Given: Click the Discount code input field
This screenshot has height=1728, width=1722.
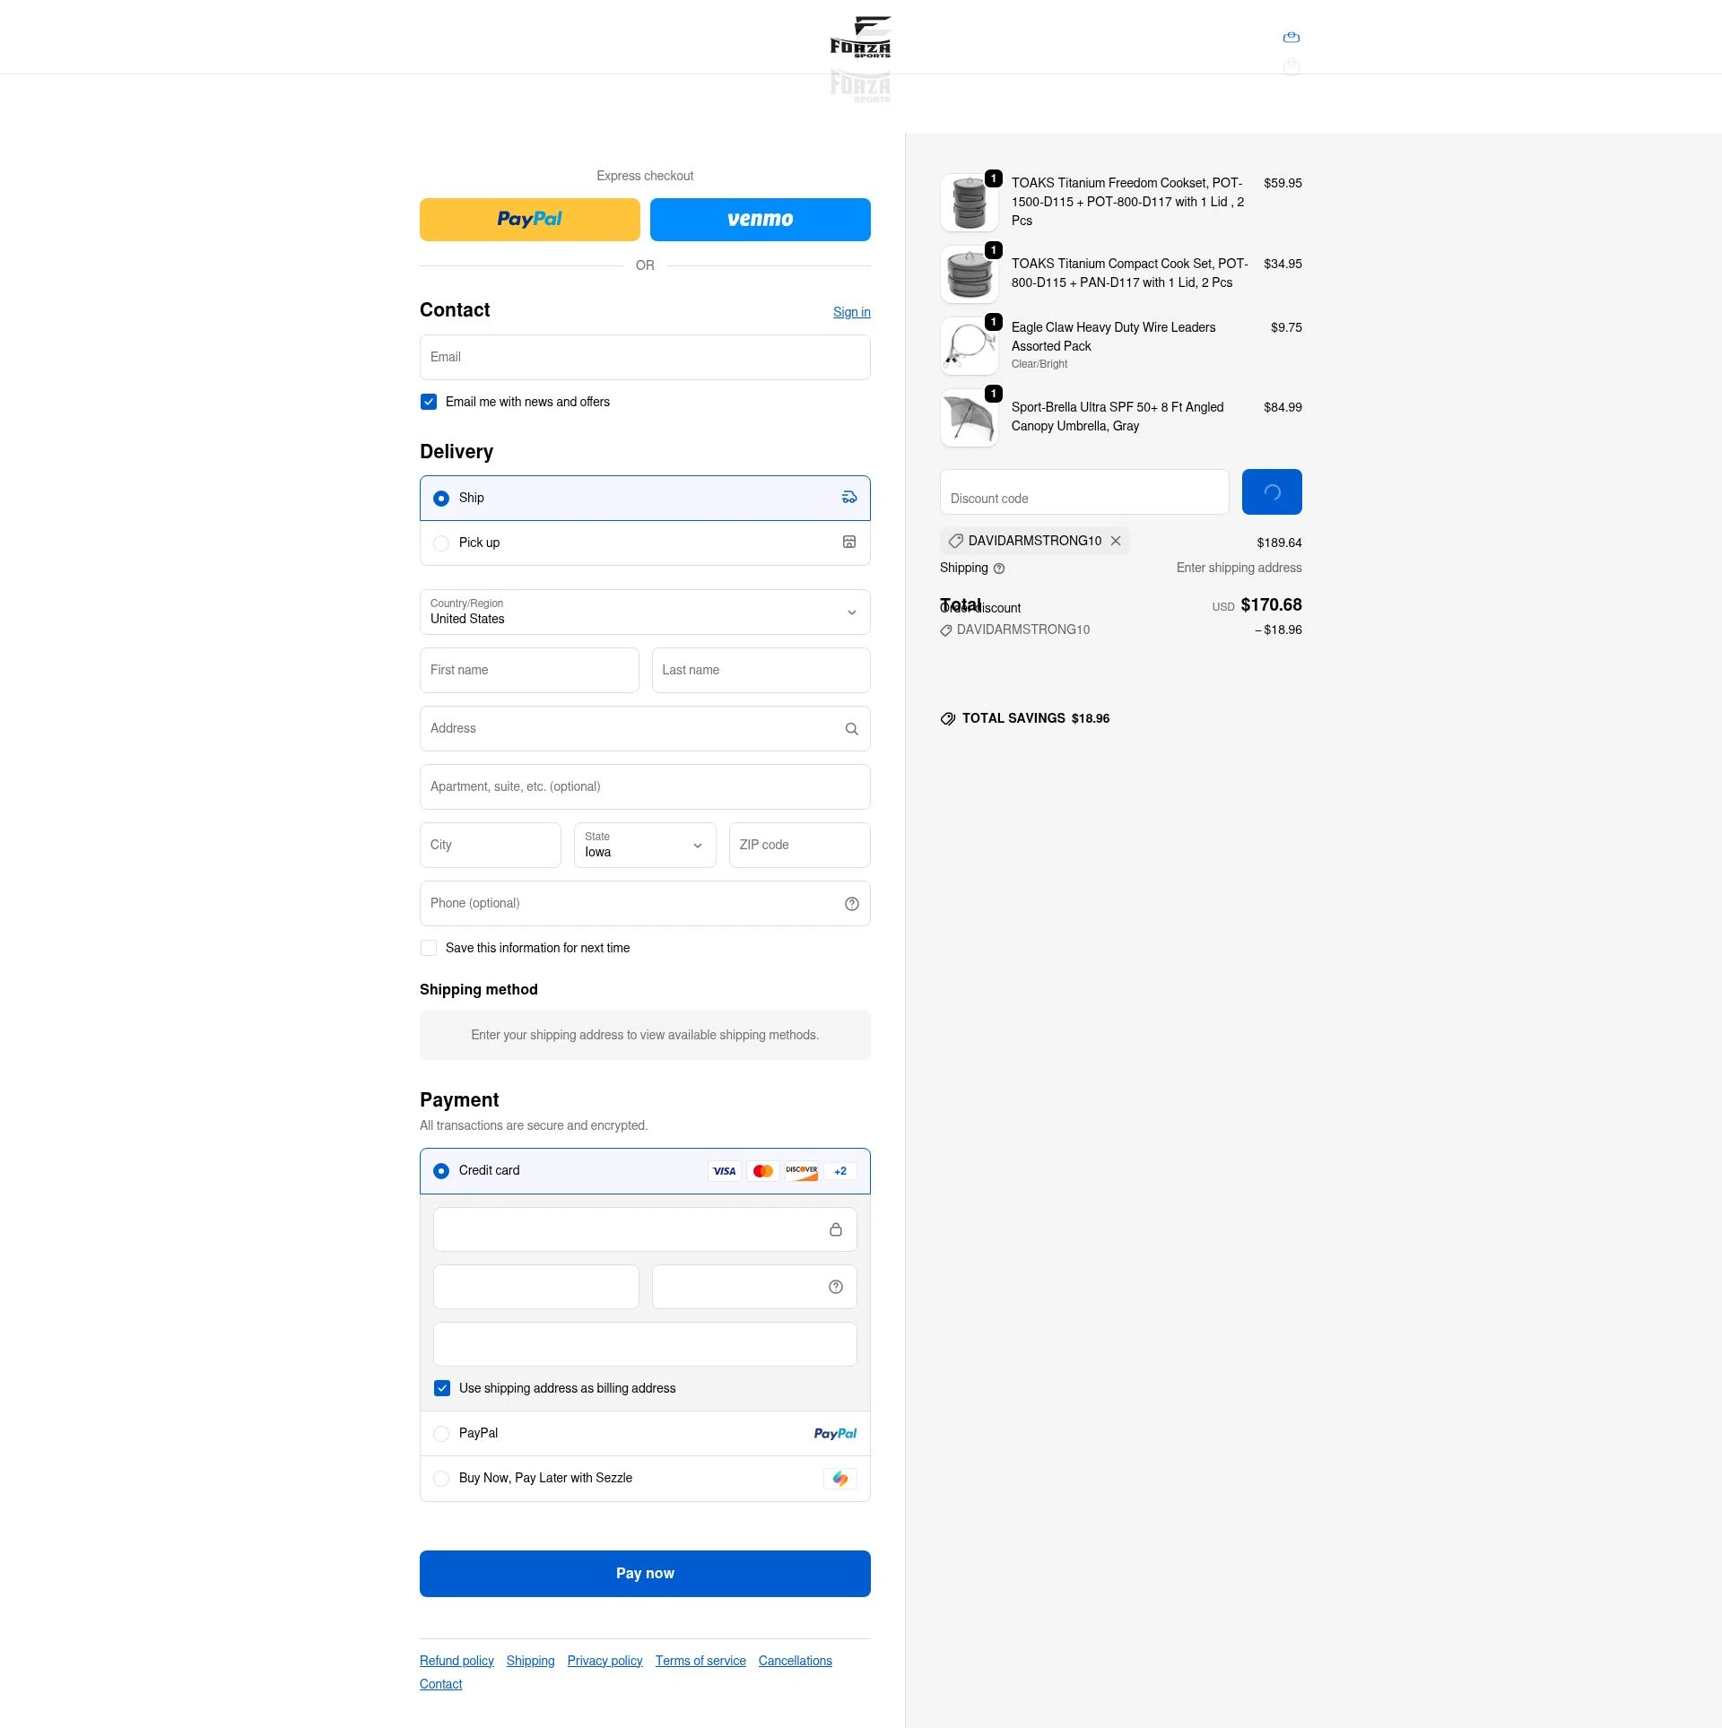Looking at the screenshot, I should click(1083, 492).
